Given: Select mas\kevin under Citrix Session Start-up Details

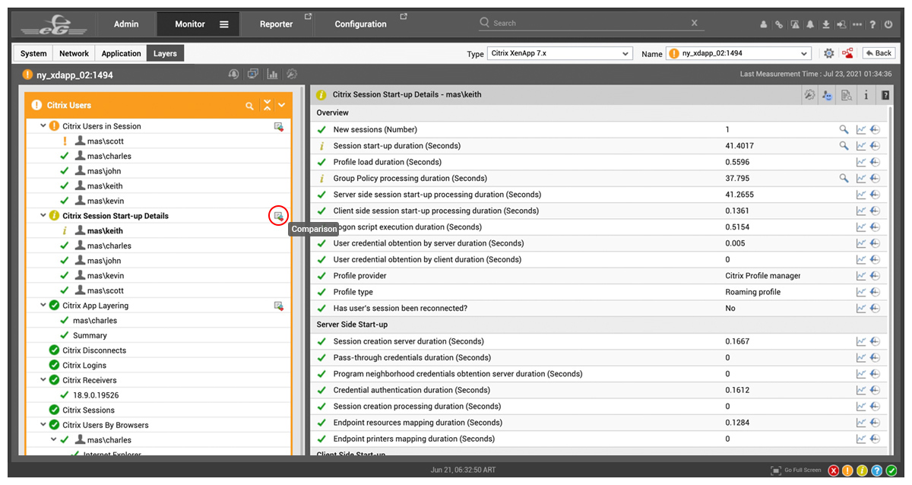Looking at the screenshot, I should [x=105, y=276].
